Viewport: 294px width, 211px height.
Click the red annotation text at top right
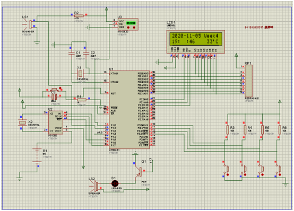point(259,28)
